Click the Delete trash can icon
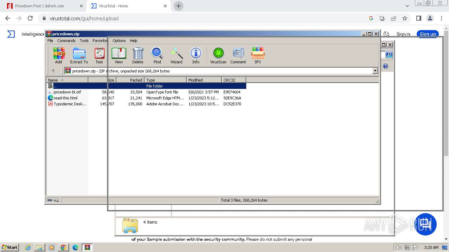Image resolution: width=449 pixels, height=252 pixels. tap(138, 56)
